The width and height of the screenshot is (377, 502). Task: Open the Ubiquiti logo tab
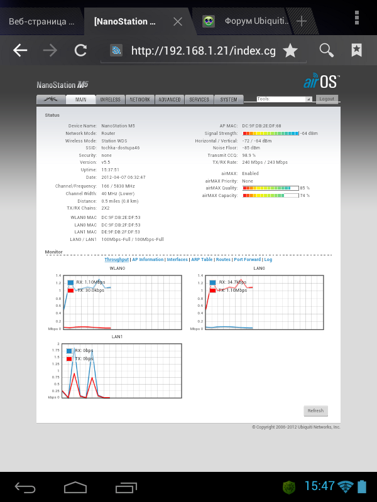tap(51, 100)
